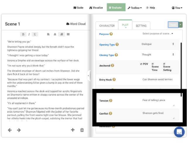Open the Select purpose of scene dropdown

[x=157, y=34]
